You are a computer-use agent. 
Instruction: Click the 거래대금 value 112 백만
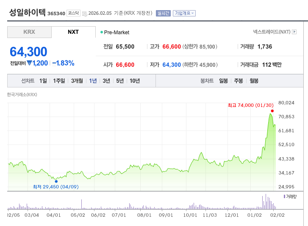[272, 65]
